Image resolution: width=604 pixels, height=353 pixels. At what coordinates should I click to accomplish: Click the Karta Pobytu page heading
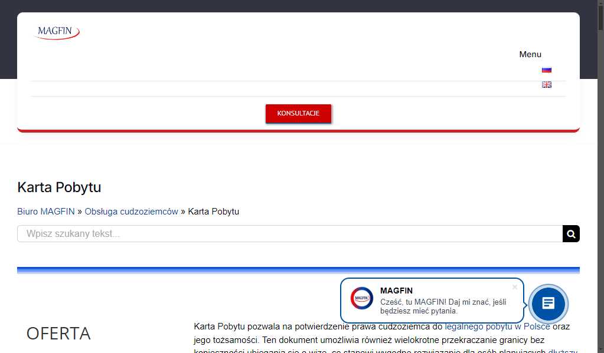pos(59,187)
